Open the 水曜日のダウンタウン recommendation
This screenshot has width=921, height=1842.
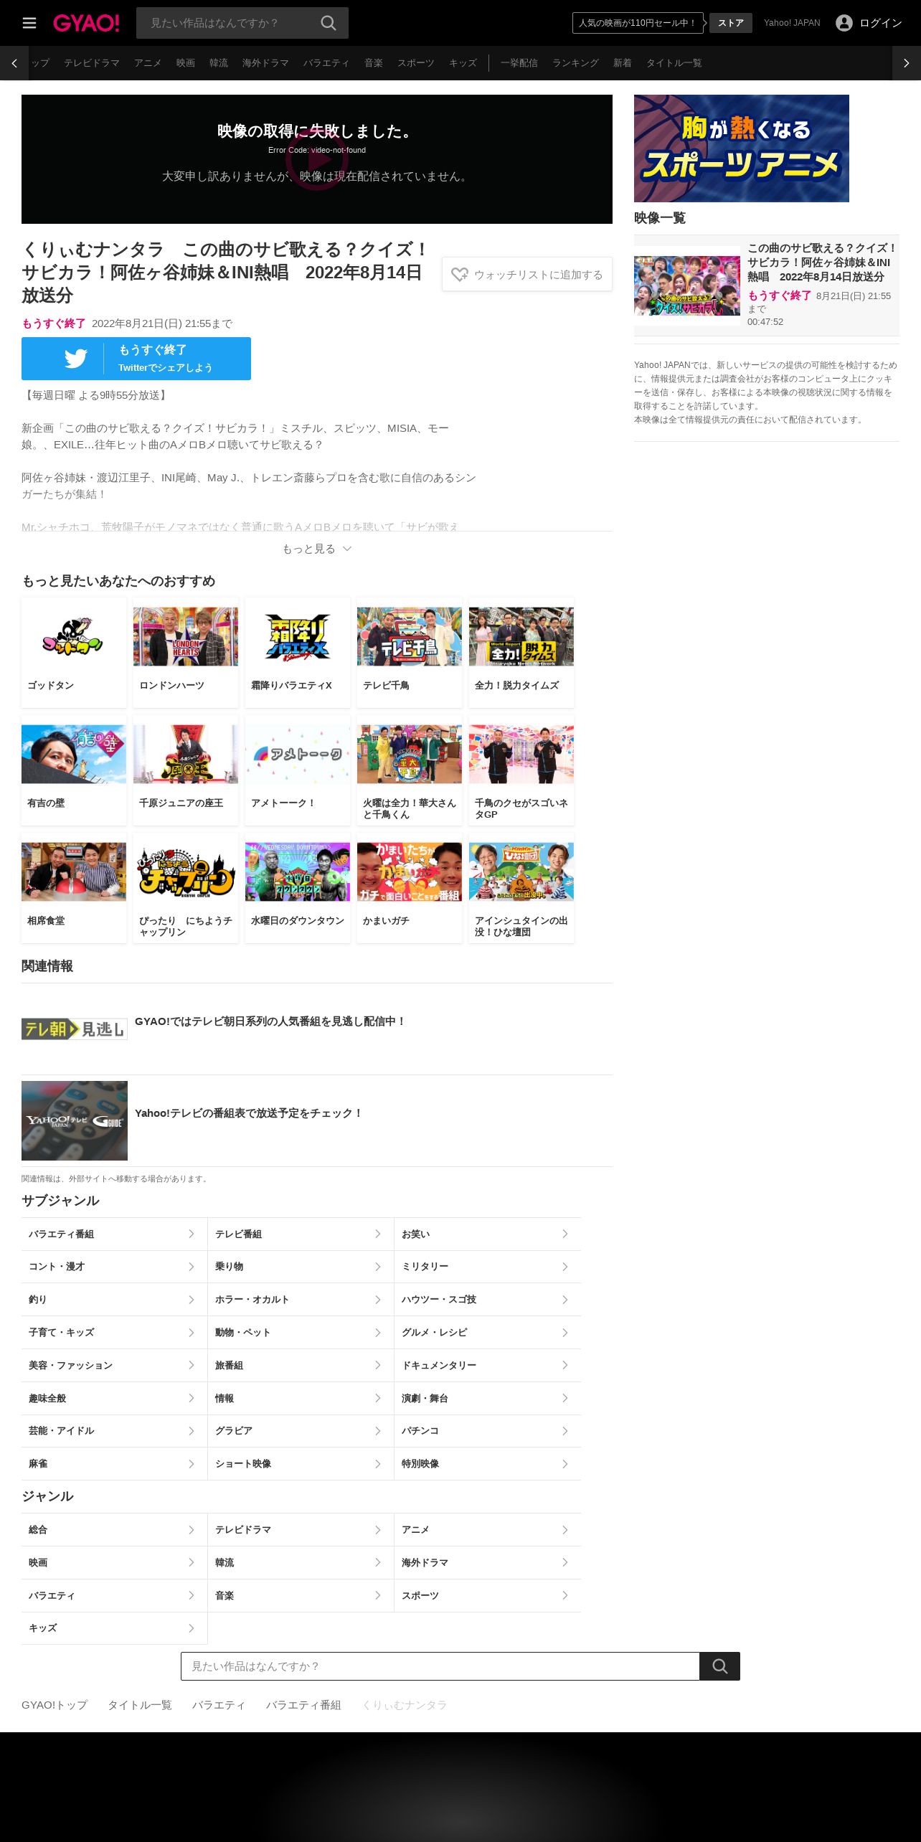click(x=298, y=888)
